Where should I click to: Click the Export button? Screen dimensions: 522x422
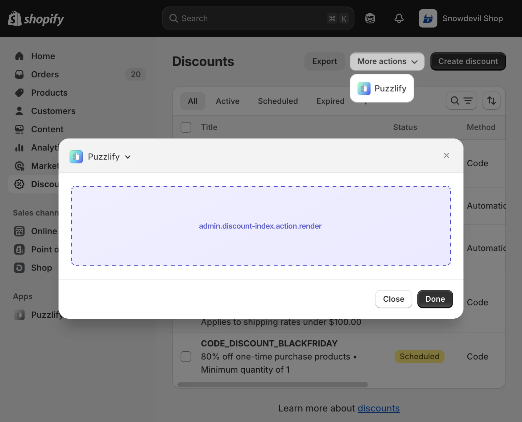pos(325,61)
